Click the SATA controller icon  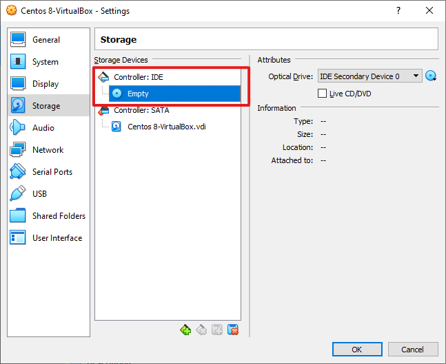tap(103, 111)
